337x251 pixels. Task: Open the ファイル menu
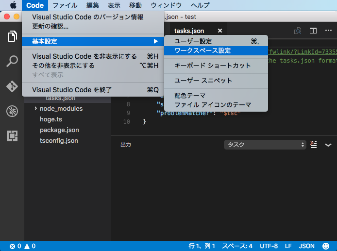point(65,5)
